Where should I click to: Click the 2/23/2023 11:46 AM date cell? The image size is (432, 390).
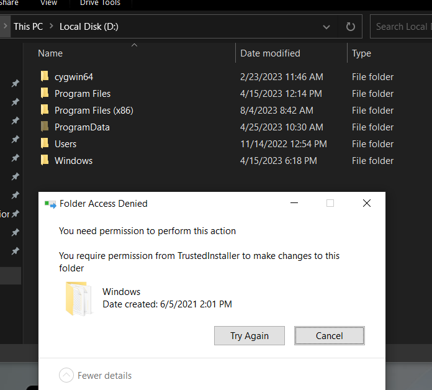(x=282, y=77)
